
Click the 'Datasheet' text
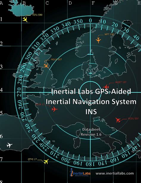(91, 130)
